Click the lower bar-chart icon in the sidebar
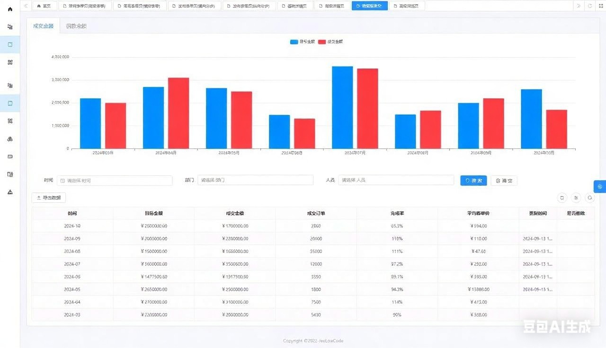The width and height of the screenshot is (606, 348). 10,86
